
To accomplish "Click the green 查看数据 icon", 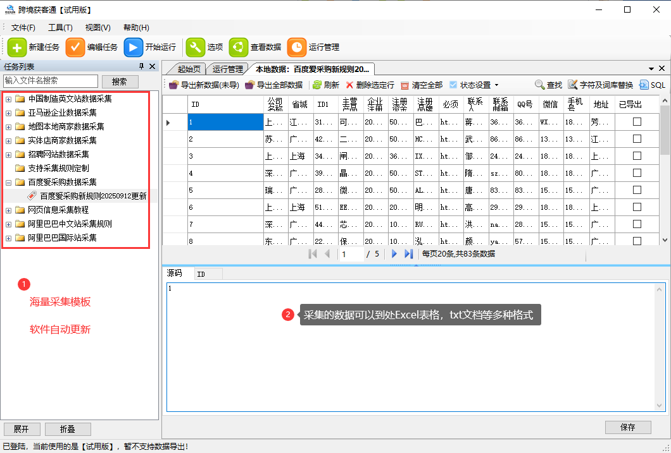I will pos(239,47).
